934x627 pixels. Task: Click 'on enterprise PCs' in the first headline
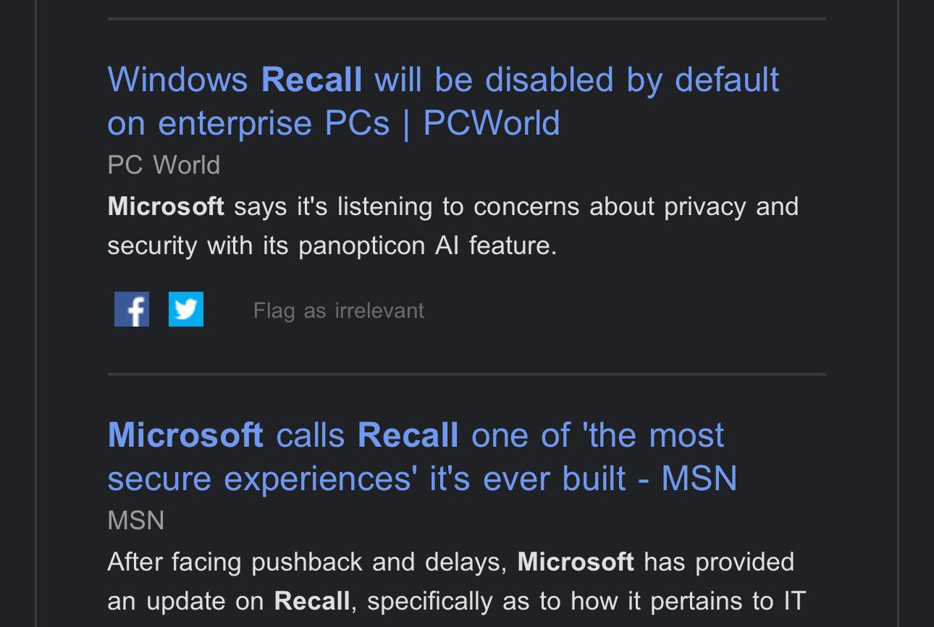pos(248,123)
